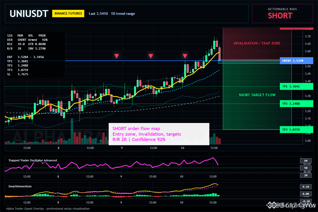Click the 1D trend range label
The height and width of the screenshot is (212, 318).
pos(123,14)
